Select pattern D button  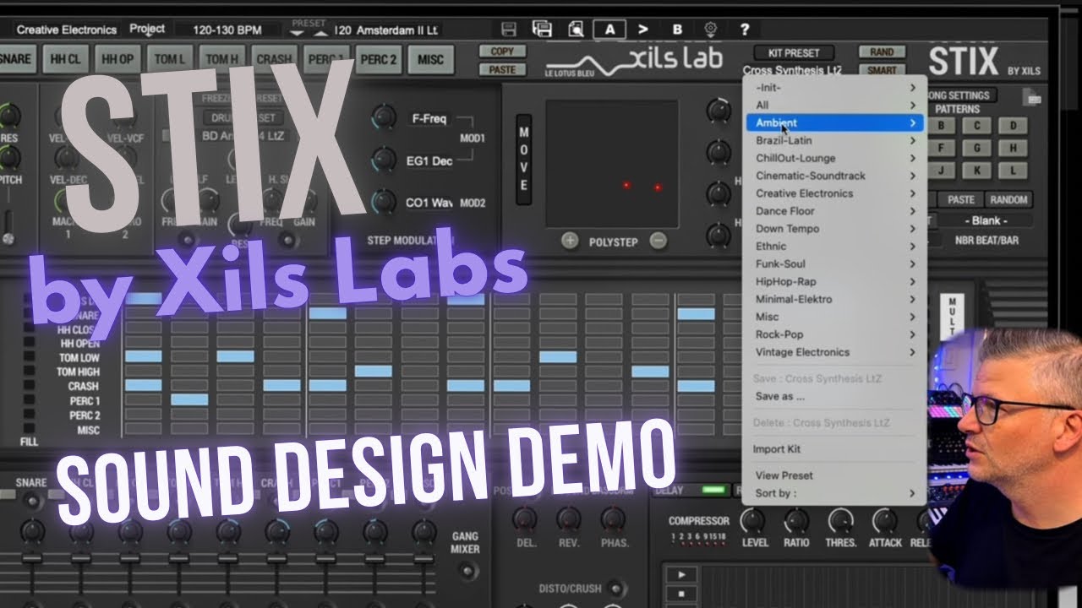pos(1012,126)
